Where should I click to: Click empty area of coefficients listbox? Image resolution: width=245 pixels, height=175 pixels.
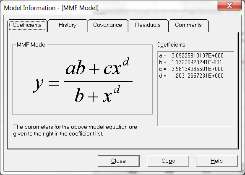pyautogui.click(x=196, y=102)
